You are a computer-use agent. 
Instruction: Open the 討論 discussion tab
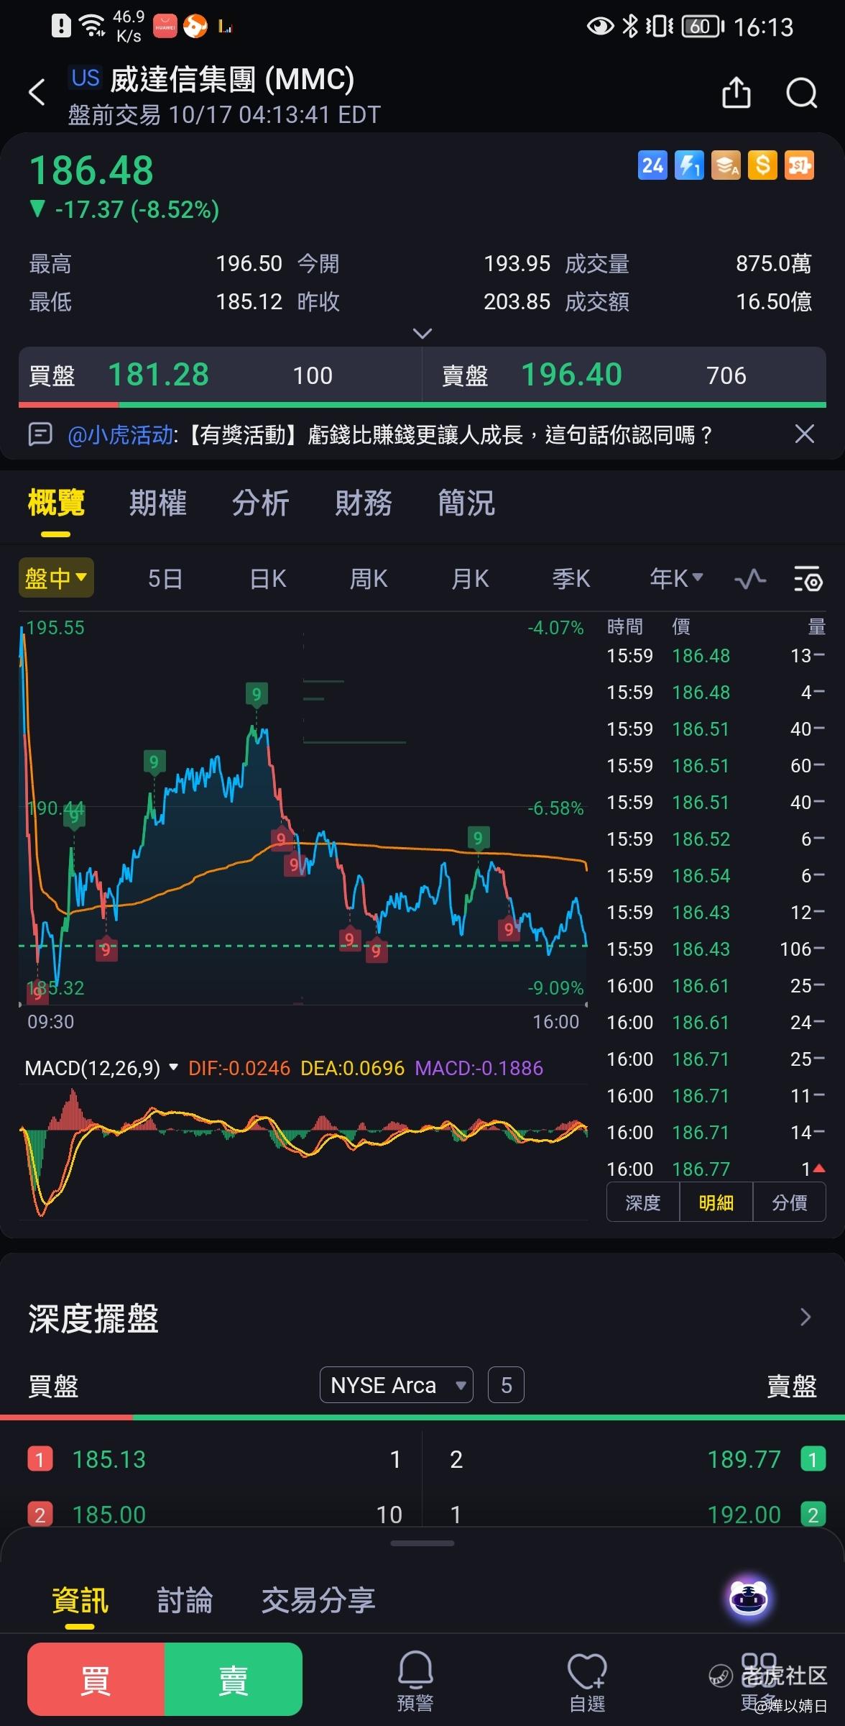tap(185, 1601)
